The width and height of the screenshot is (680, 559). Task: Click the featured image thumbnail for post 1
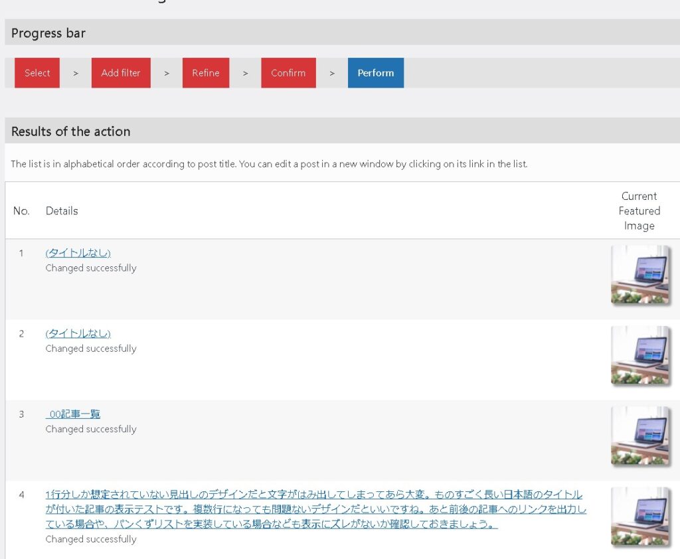pyautogui.click(x=639, y=275)
